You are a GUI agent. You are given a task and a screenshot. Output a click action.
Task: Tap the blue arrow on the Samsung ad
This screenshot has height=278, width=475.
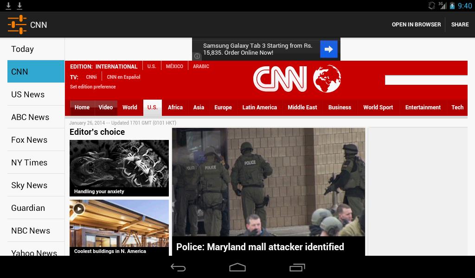click(328, 49)
